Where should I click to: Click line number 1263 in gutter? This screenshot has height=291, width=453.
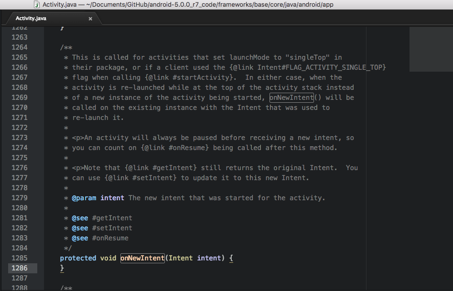[x=20, y=37]
